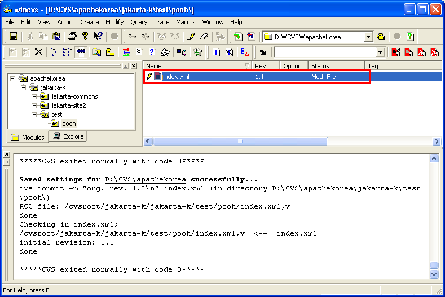Sort files by Status column header

336,66
